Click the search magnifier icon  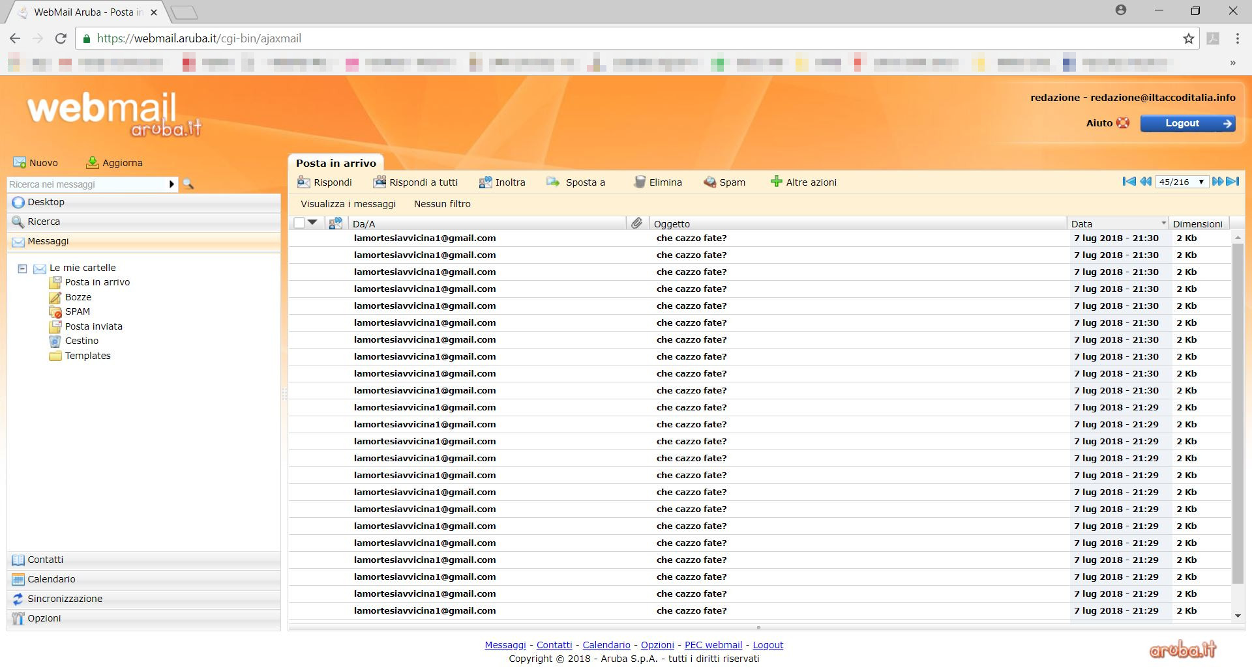[188, 184]
